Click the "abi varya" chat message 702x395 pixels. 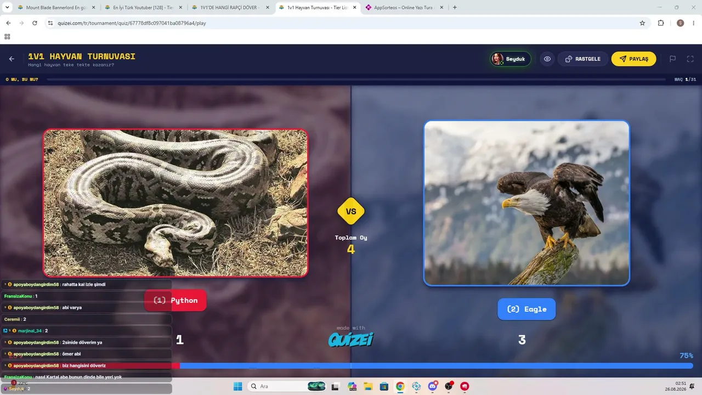point(72,307)
